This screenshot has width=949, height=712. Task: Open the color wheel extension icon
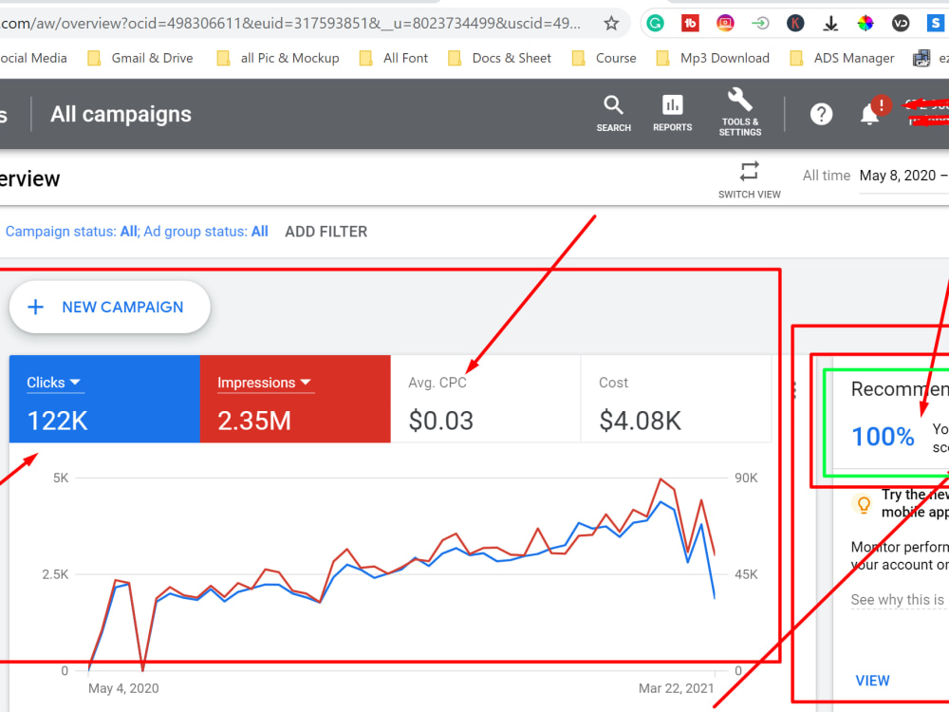click(865, 24)
